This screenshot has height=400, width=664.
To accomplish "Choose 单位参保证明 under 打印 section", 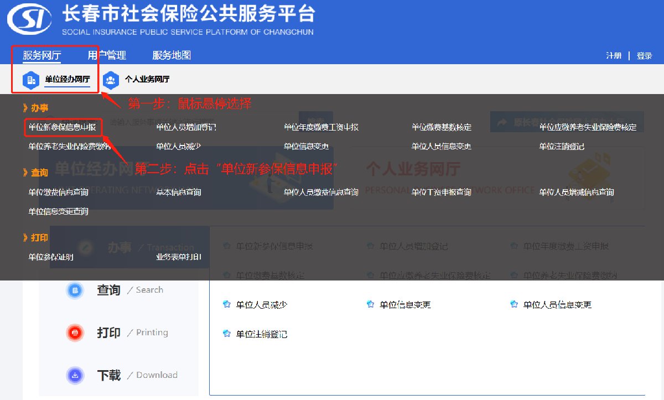I will [51, 257].
